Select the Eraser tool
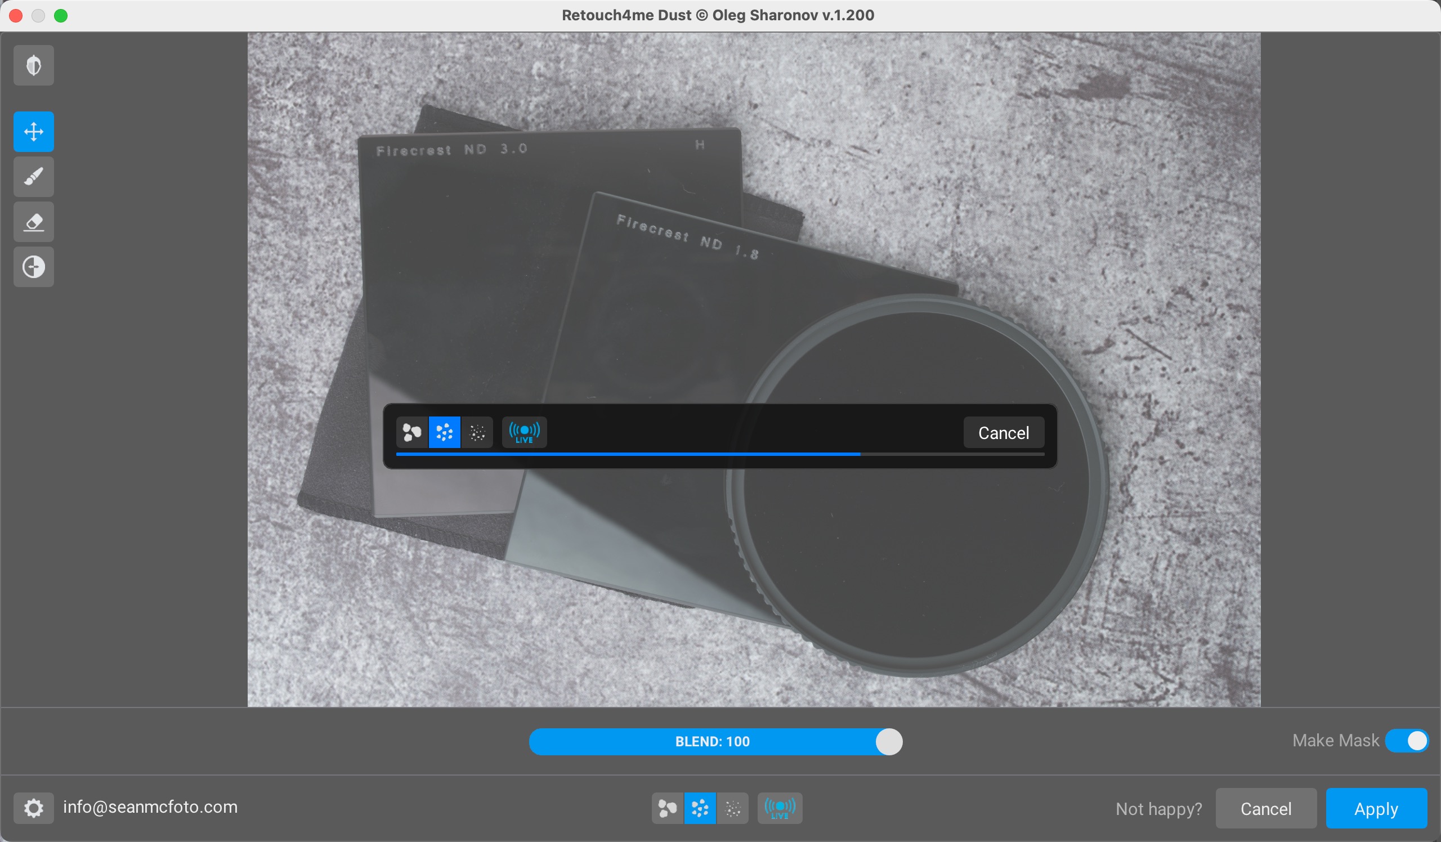Viewport: 1441px width, 842px height. [34, 222]
